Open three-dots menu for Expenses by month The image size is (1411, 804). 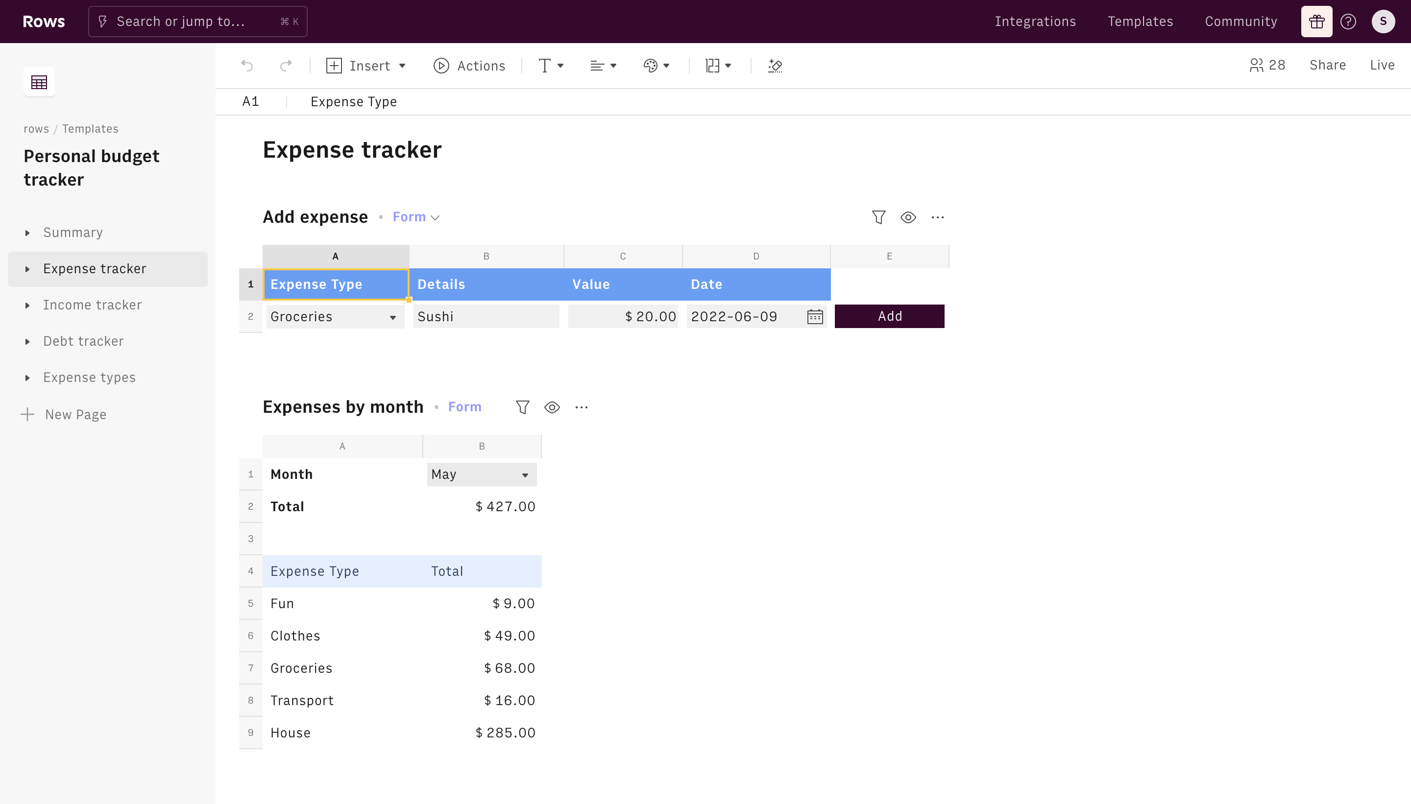click(581, 407)
